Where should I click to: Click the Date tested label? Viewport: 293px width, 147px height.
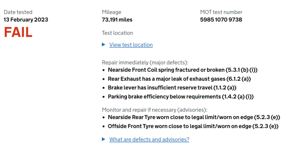point(18,12)
